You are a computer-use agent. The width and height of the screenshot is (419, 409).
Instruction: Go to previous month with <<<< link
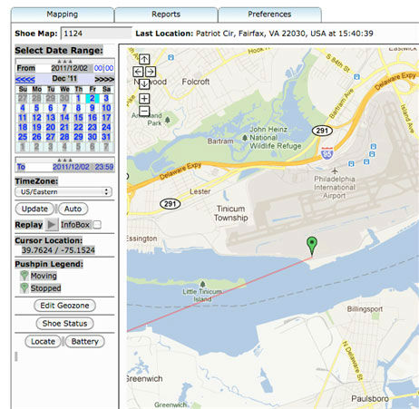pos(25,79)
